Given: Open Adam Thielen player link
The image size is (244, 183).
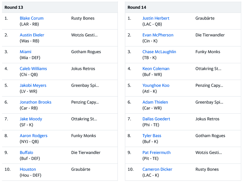Looking at the screenshot, I should pos(155,102).
